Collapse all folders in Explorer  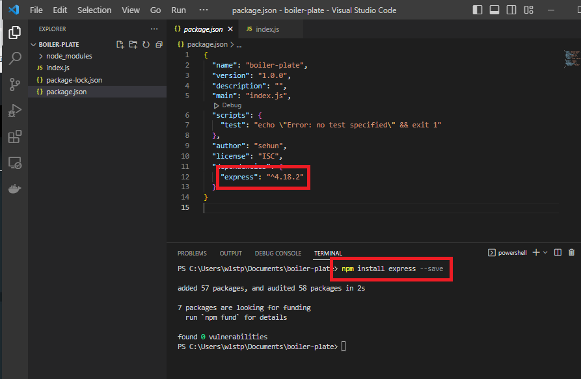click(x=159, y=44)
